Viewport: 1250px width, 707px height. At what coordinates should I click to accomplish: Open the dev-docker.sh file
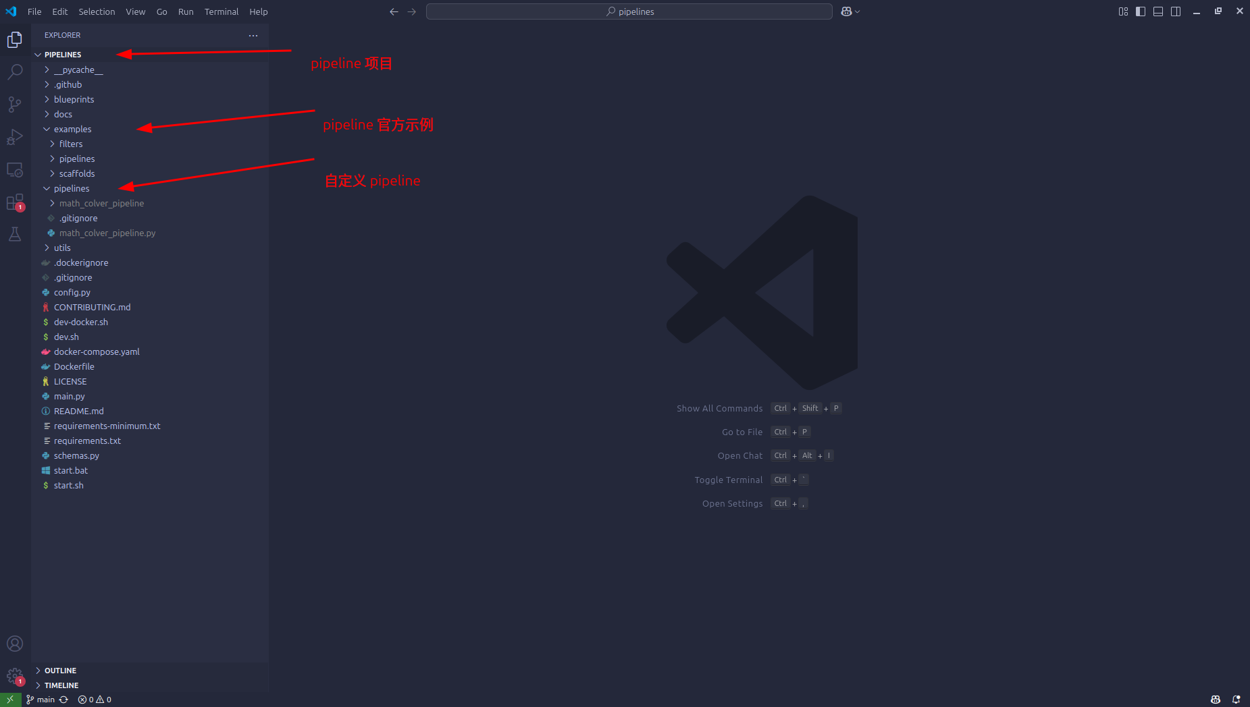pyautogui.click(x=150, y=322)
